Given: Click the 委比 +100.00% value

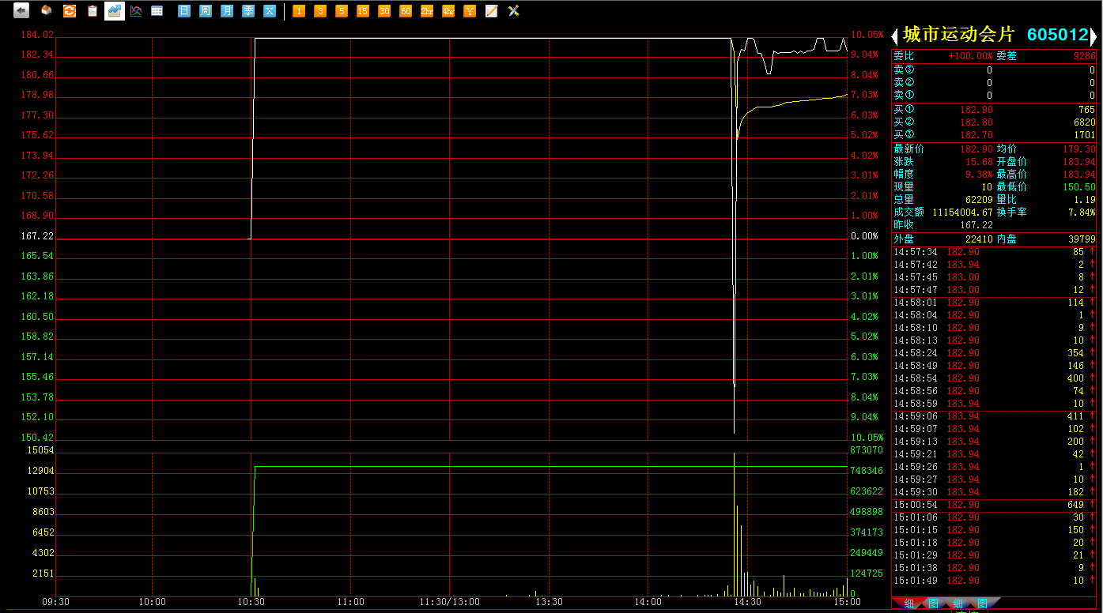Looking at the screenshot, I should point(970,56).
